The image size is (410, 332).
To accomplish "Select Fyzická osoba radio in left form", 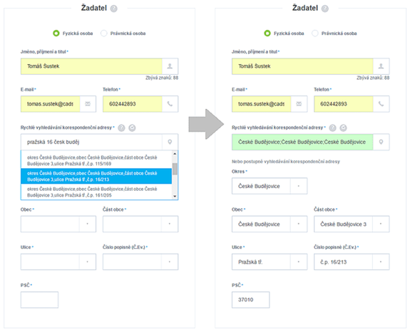I will (56, 33).
